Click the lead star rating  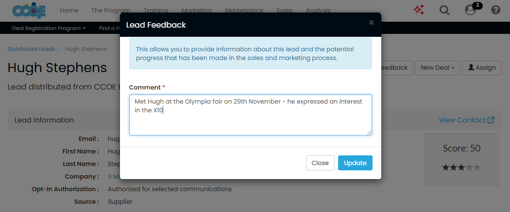[x=461, y=167]
